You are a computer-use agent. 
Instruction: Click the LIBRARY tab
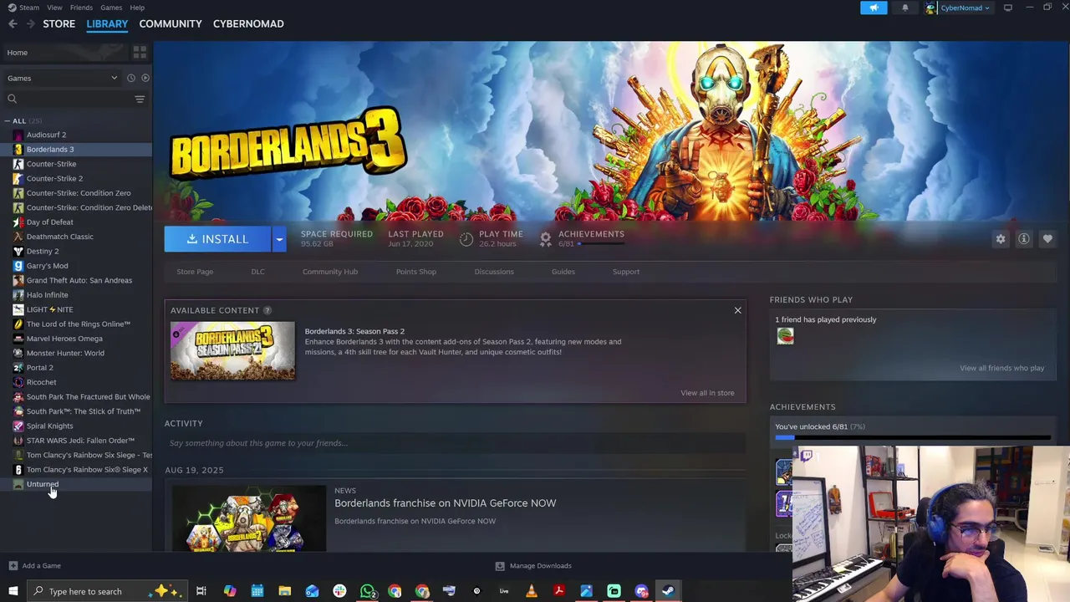(107, 23)
